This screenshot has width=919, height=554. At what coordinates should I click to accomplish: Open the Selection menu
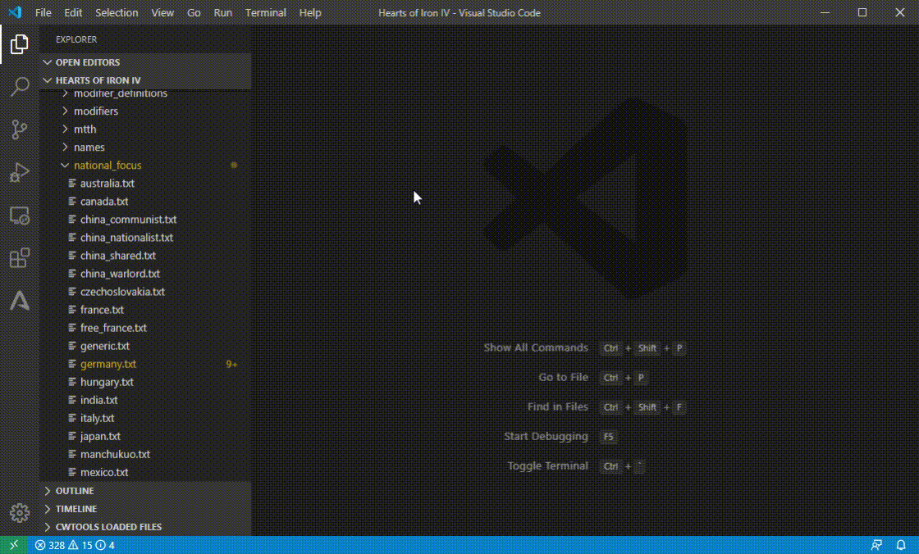117,12
